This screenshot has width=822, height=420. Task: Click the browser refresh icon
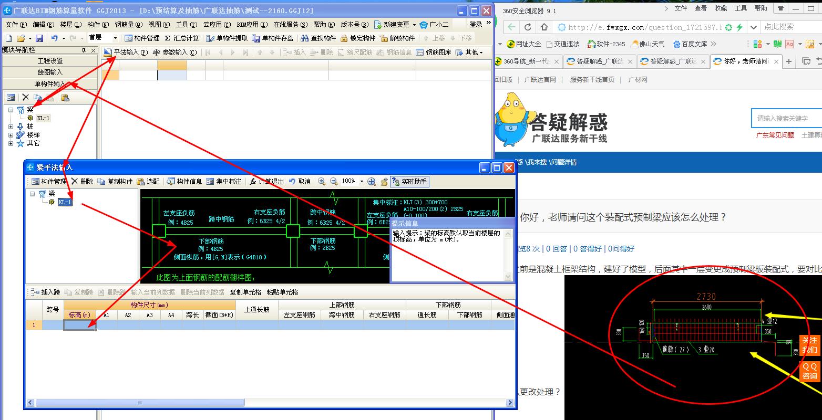528,27
